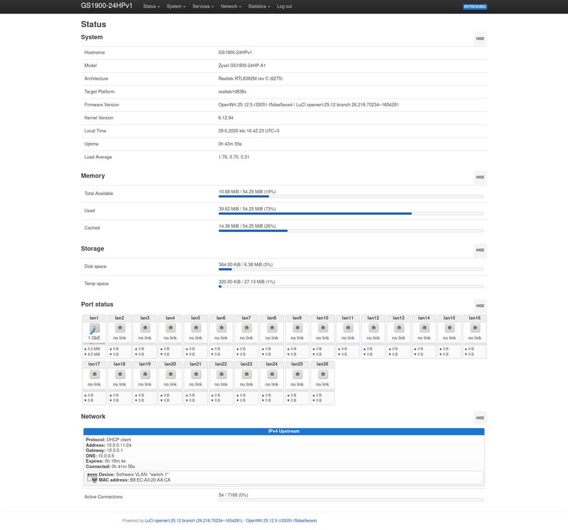This screenshot has height=530, width=568.
Task: Click the lan25 port icon
Action: pyautogui.click(x=297, y=374)
